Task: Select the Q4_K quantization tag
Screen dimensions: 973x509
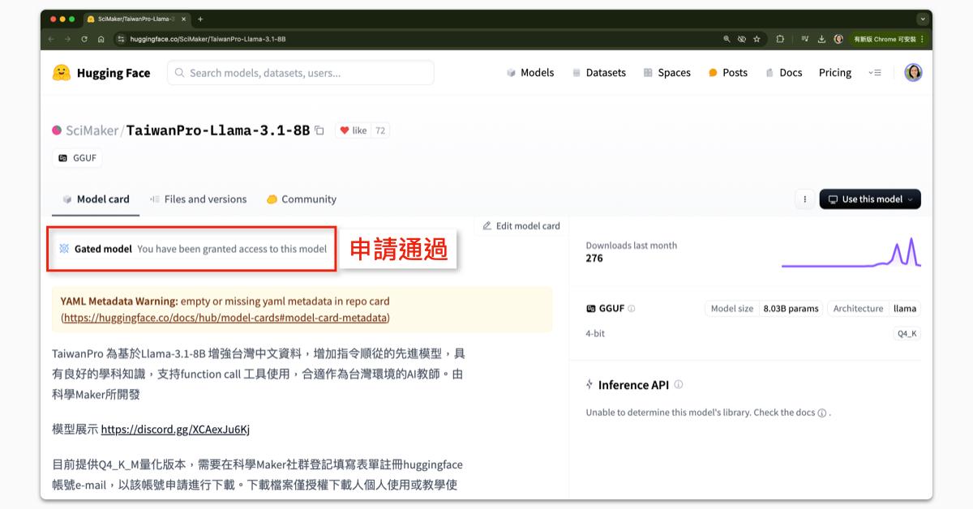Action: 907,334
